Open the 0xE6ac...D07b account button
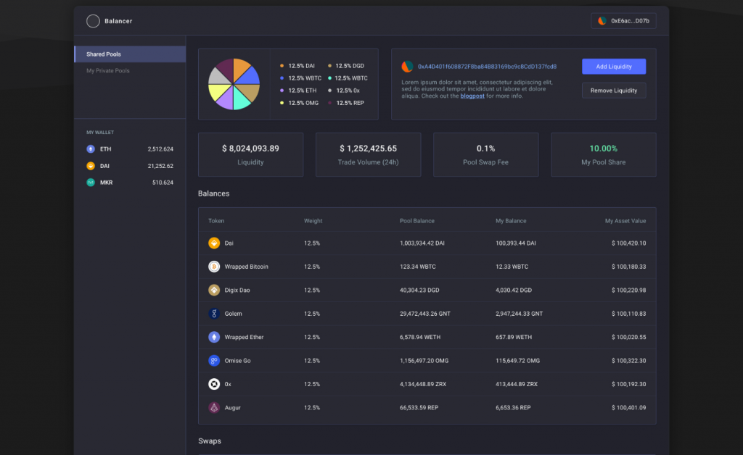Viewport: 743px width, 455px height. pyautogui.click(x=623, y=21)
